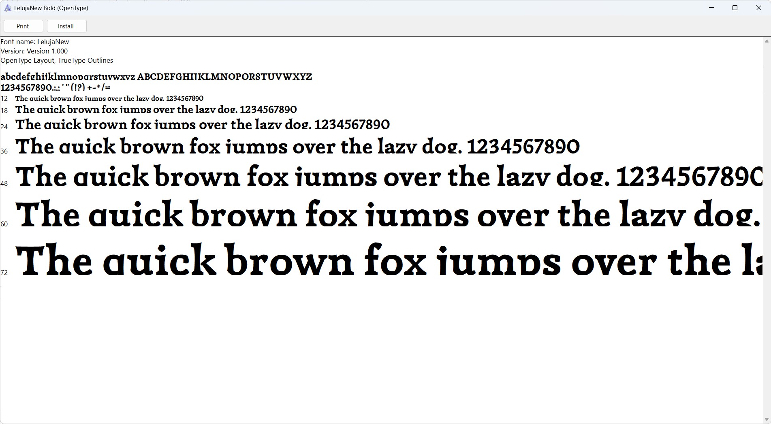Screen dimensions: 771x424
Task: Click the size 72 label
Action: tap(4, 273)
